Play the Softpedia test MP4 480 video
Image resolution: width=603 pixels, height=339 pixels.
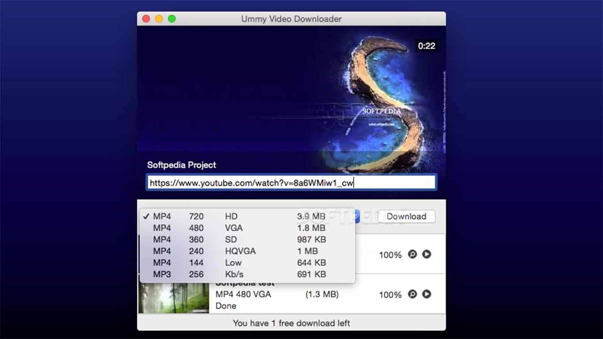pyautogui.click(x=426, y=294)
